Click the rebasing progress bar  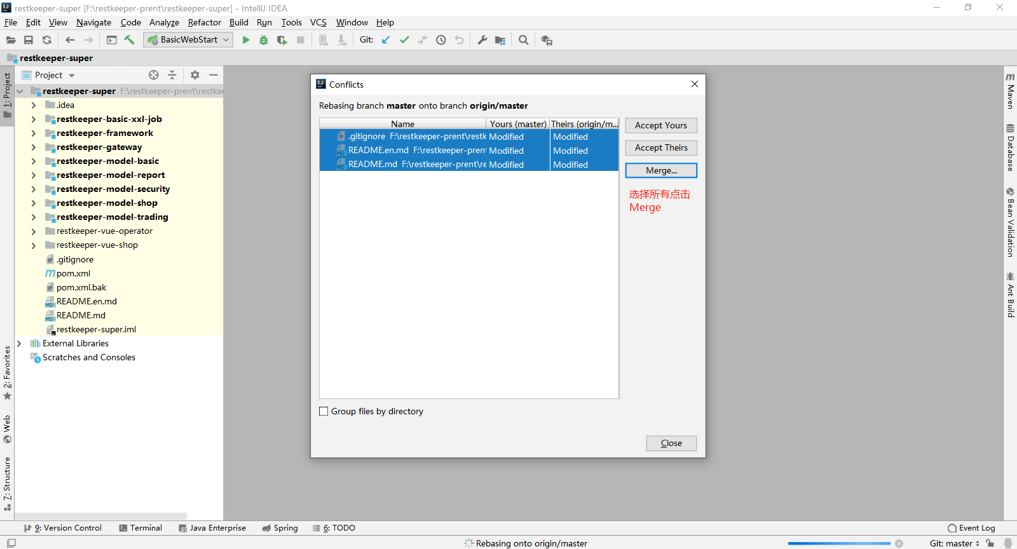pos(839,543)
